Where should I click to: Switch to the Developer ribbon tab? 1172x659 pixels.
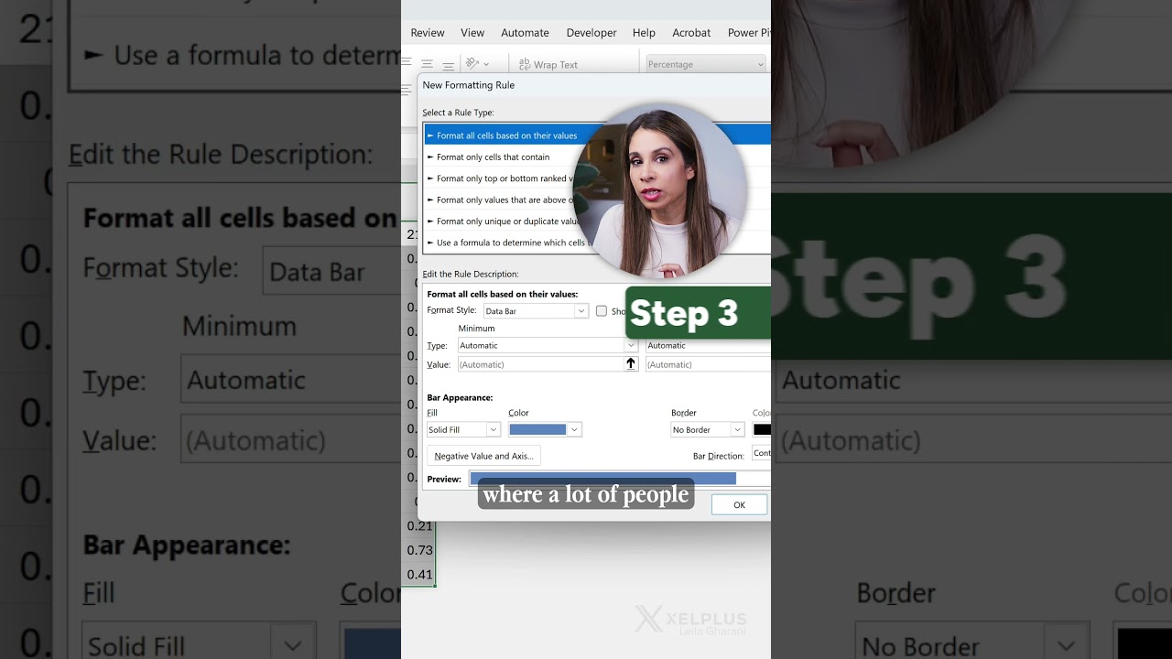point(591,32)
